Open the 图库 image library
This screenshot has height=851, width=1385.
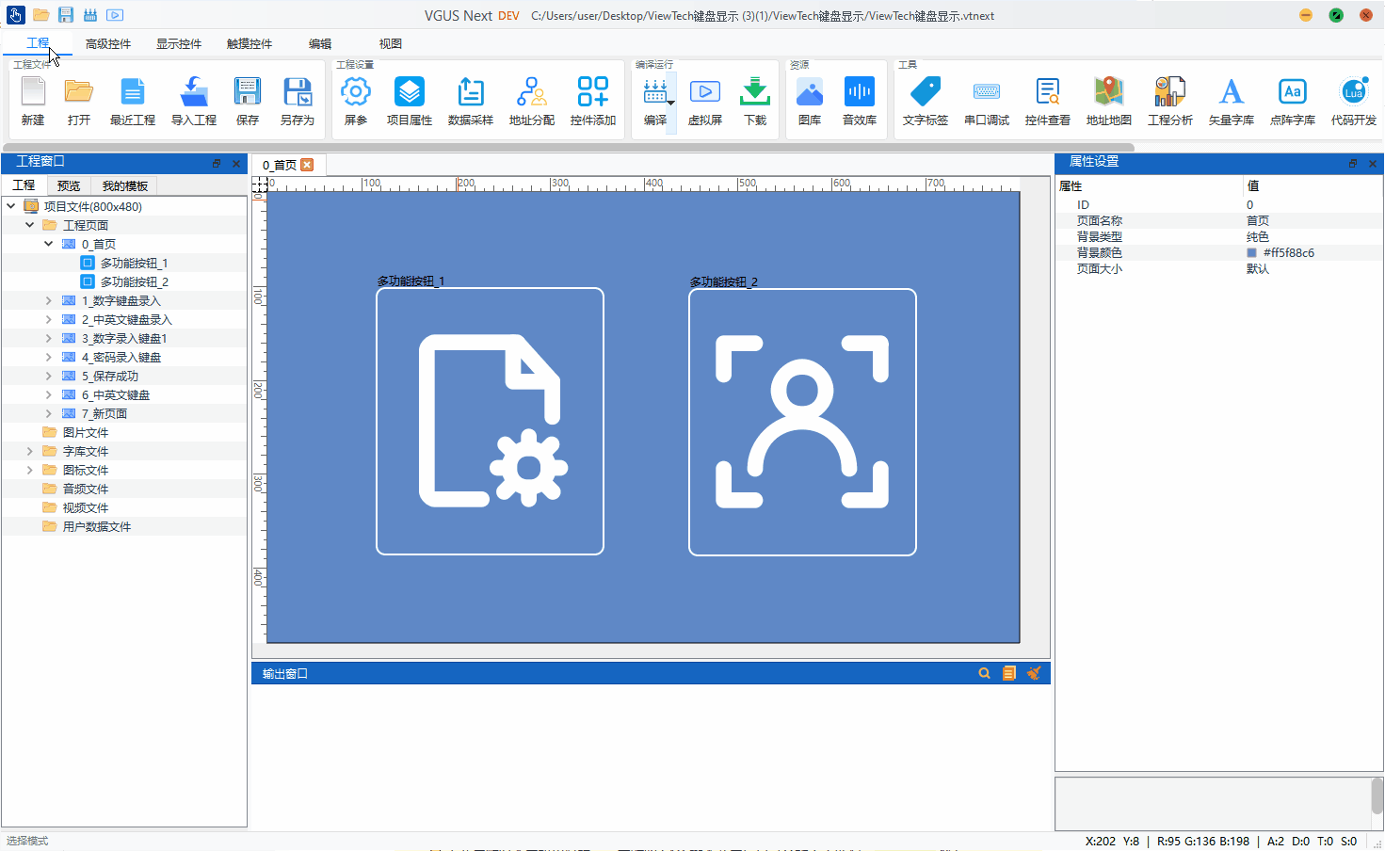810,101
